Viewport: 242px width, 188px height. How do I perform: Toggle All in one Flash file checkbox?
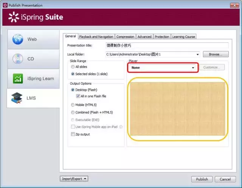point(78,96)
